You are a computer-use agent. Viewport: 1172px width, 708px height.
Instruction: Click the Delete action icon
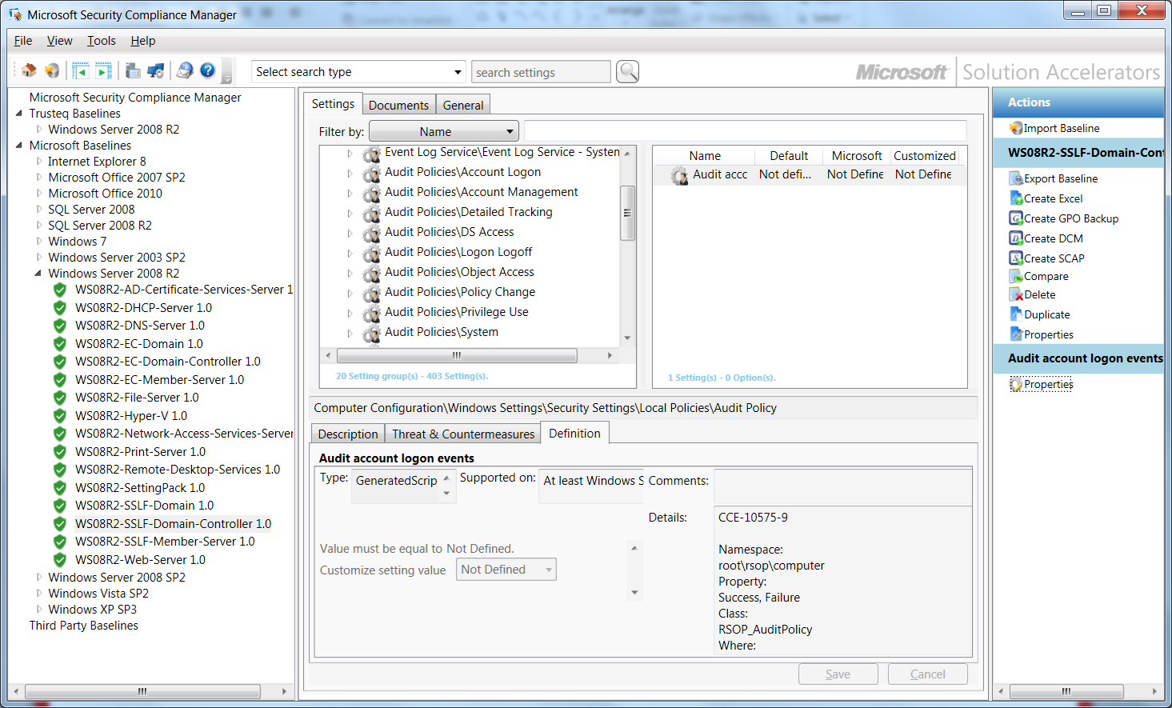pos(1016,294)
